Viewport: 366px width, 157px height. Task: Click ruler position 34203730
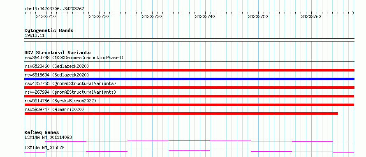point(152,16)
